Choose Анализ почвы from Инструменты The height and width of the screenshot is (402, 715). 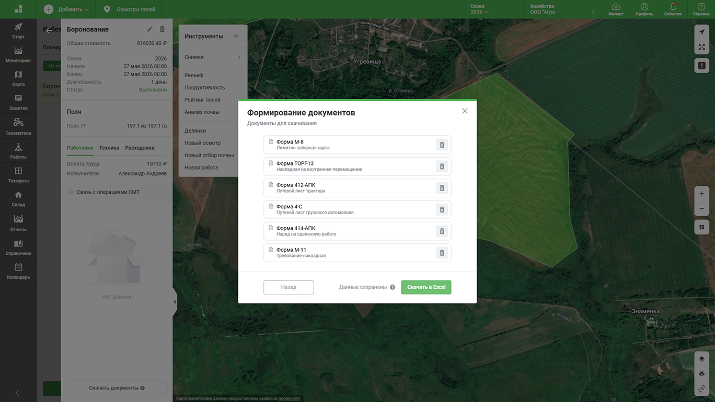(x=202, y=112)
